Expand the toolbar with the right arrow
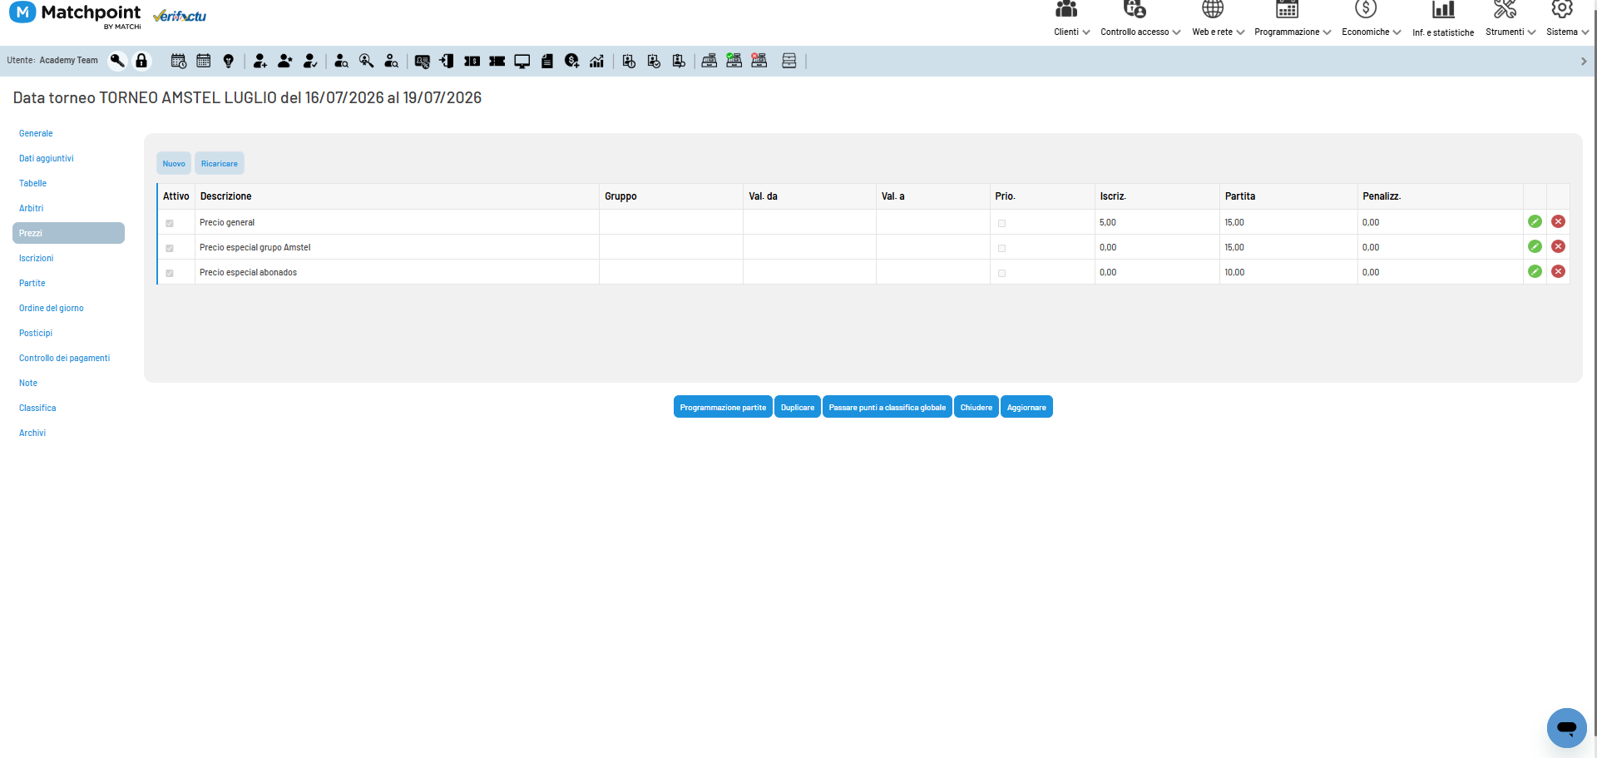This screenshot has width=1597, height=758. (x=1584, y=61)
